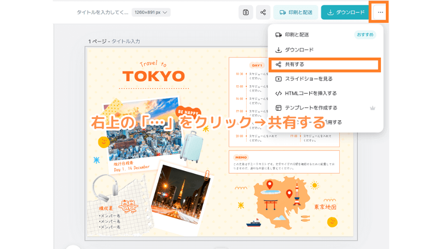
Task: Choose ダウンロード in the dropdown menu
Action: (299, 50)
